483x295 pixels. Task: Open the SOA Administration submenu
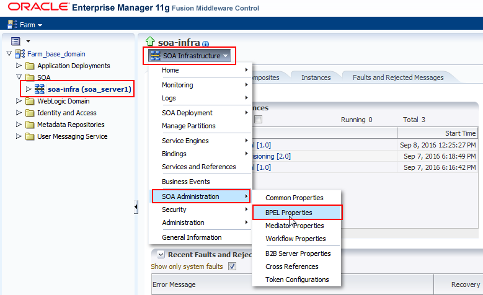201,196
